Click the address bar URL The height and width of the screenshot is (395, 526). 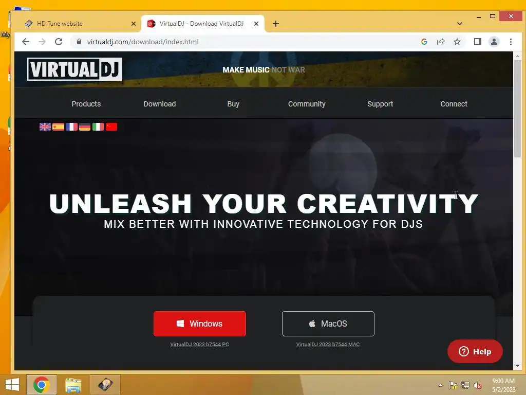click(143, 42)
